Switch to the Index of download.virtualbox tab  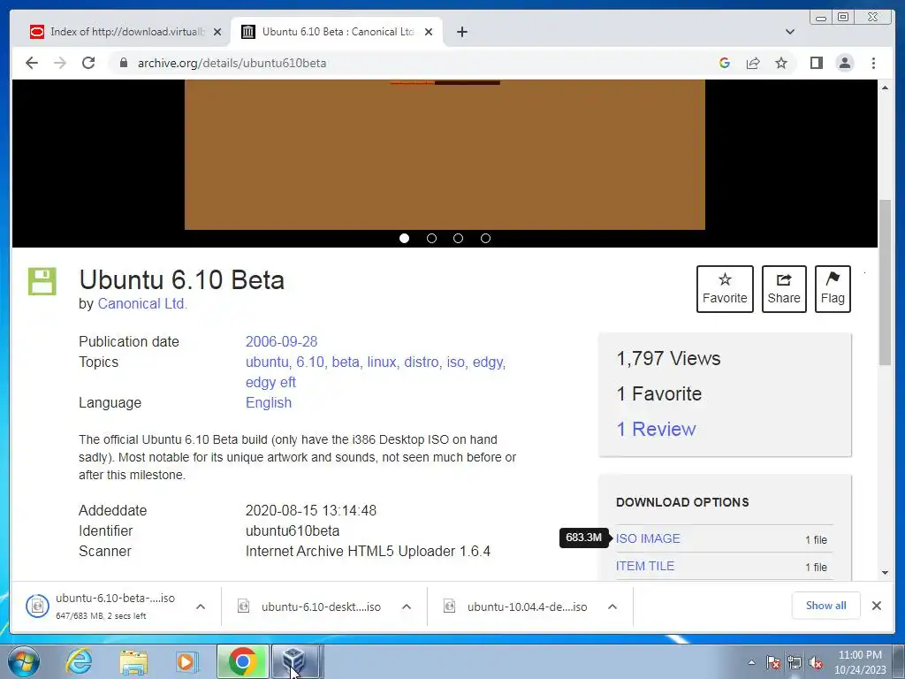pyautogui.click(x=127, y=32)
